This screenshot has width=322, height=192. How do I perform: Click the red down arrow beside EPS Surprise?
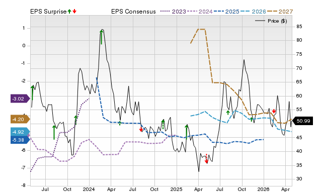click(74, 12)
